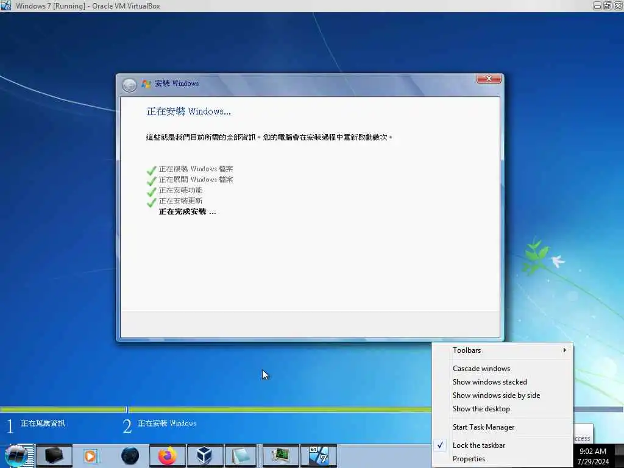
Task: Open the dark globe browser icon
Action: (x=130, y=456)
